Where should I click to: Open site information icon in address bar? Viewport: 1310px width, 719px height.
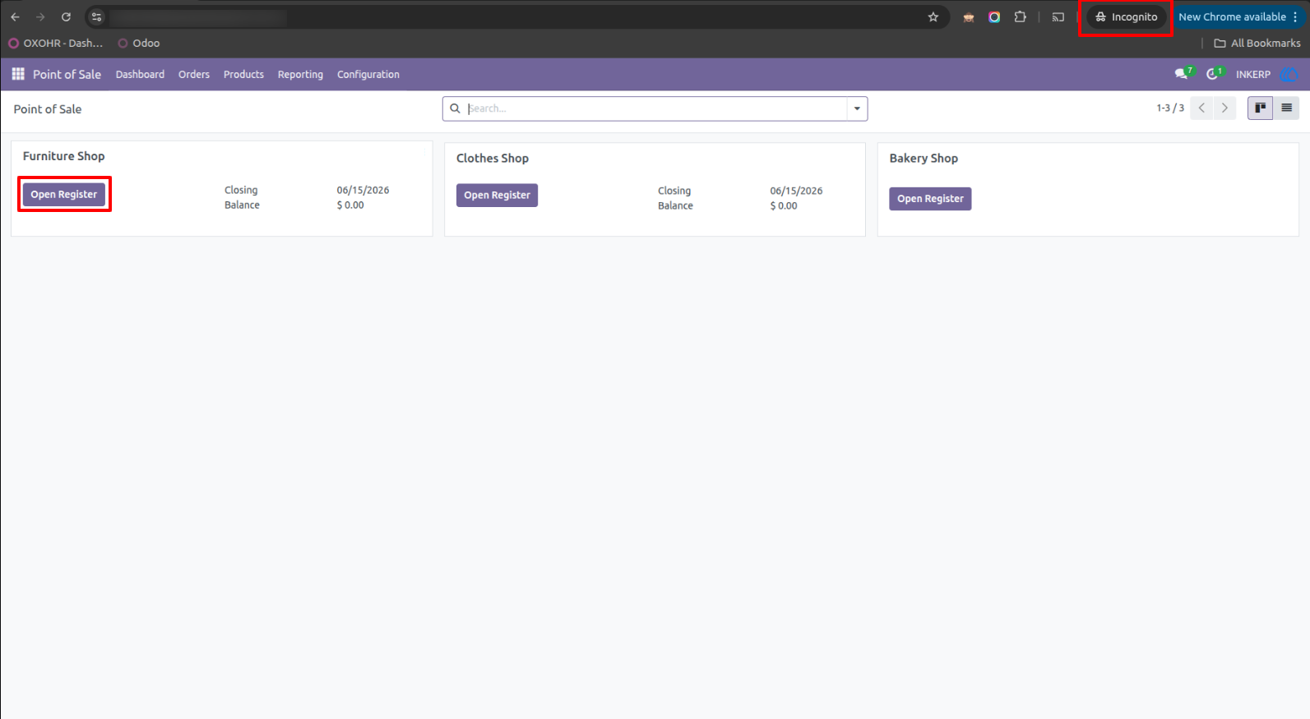point(97,16)
